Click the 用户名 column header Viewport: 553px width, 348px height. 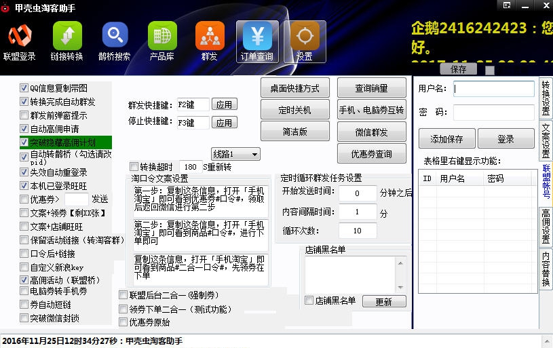coord(459,178)
